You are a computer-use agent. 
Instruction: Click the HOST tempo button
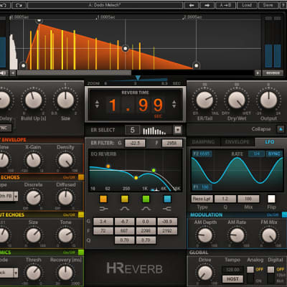click(x=232, y=279)
